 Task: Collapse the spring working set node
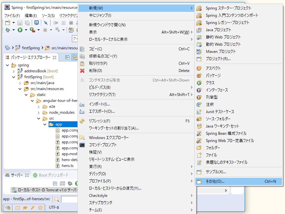[x=8, y=65]
